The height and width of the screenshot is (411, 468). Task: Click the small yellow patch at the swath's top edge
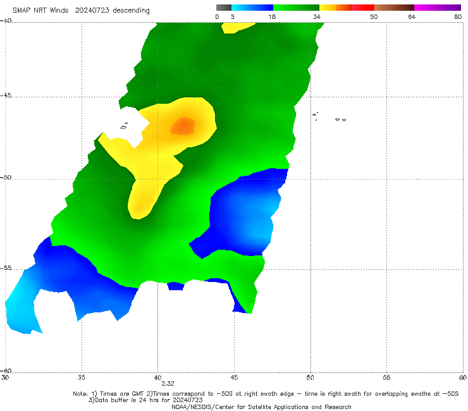click(x=236, y=27)
